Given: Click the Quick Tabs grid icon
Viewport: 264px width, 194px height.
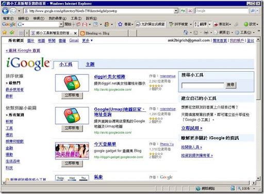Looking at the screenshot, I should 21,33.
